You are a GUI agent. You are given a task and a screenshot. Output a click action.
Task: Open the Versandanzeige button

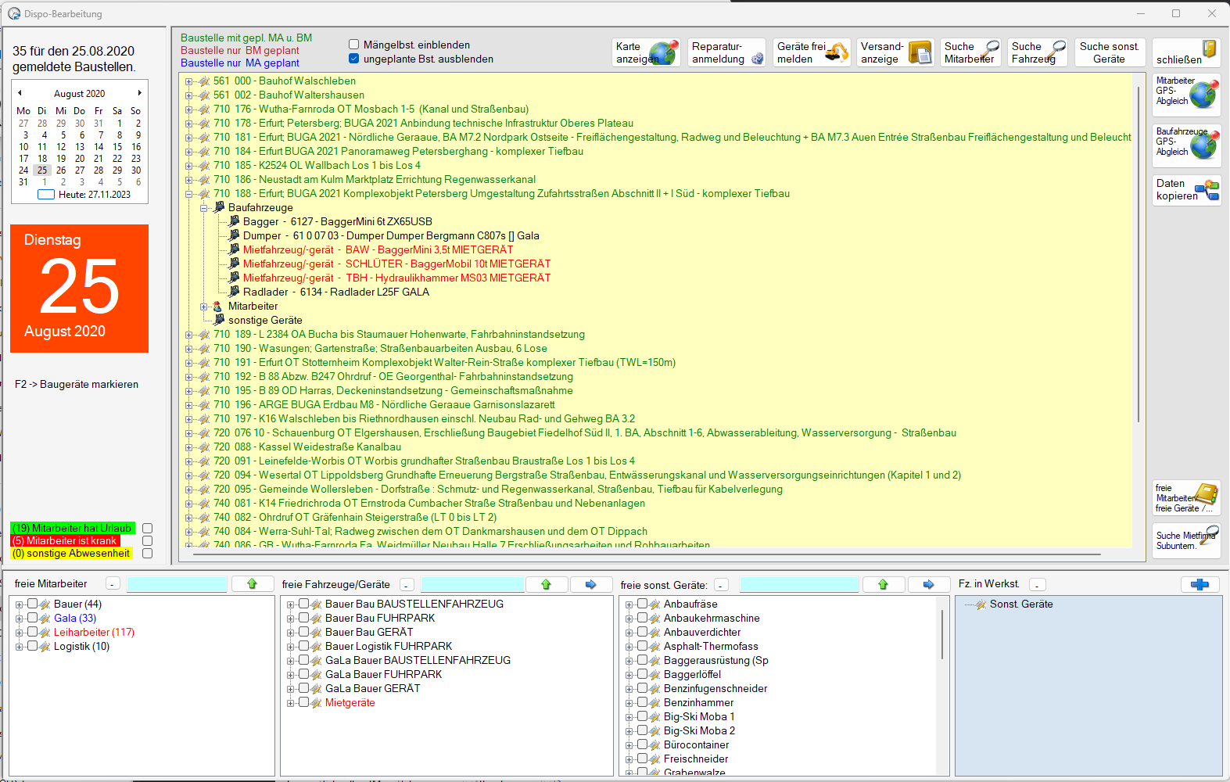(x=895, y=52)
